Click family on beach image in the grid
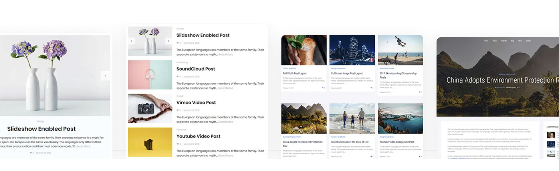This screenshot has width=559, height=171. pos(352,119)
